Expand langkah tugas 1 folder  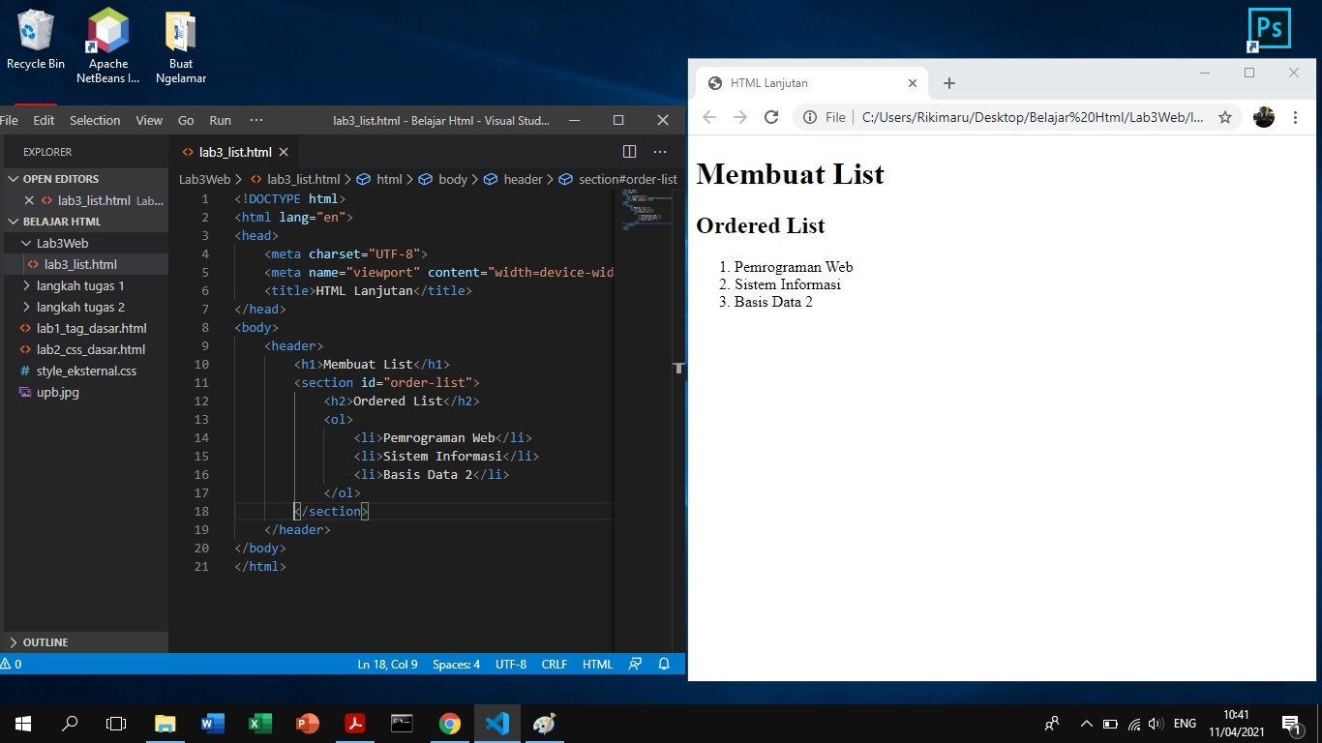84,285
